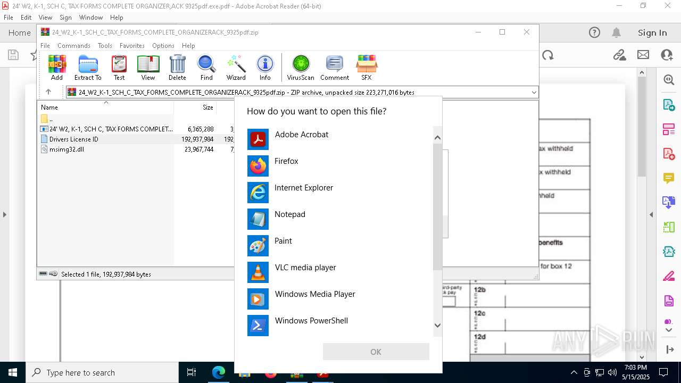Click the OK button in the dialog
681x383 pixels.
(376, 352)
